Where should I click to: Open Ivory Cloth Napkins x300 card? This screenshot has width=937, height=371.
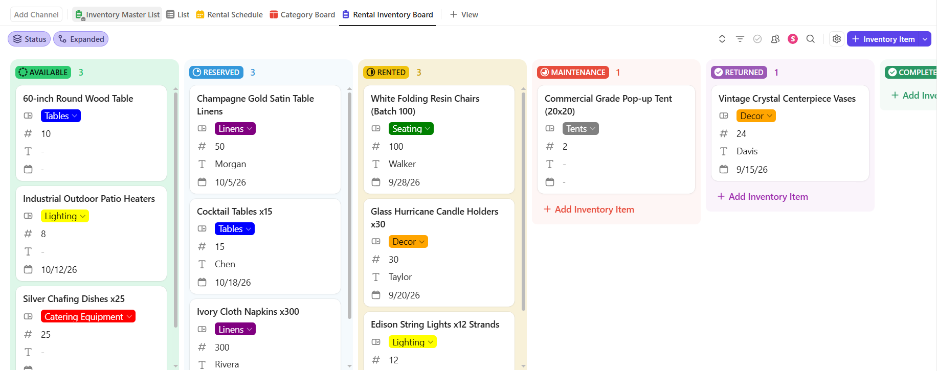tap(248, 312)
